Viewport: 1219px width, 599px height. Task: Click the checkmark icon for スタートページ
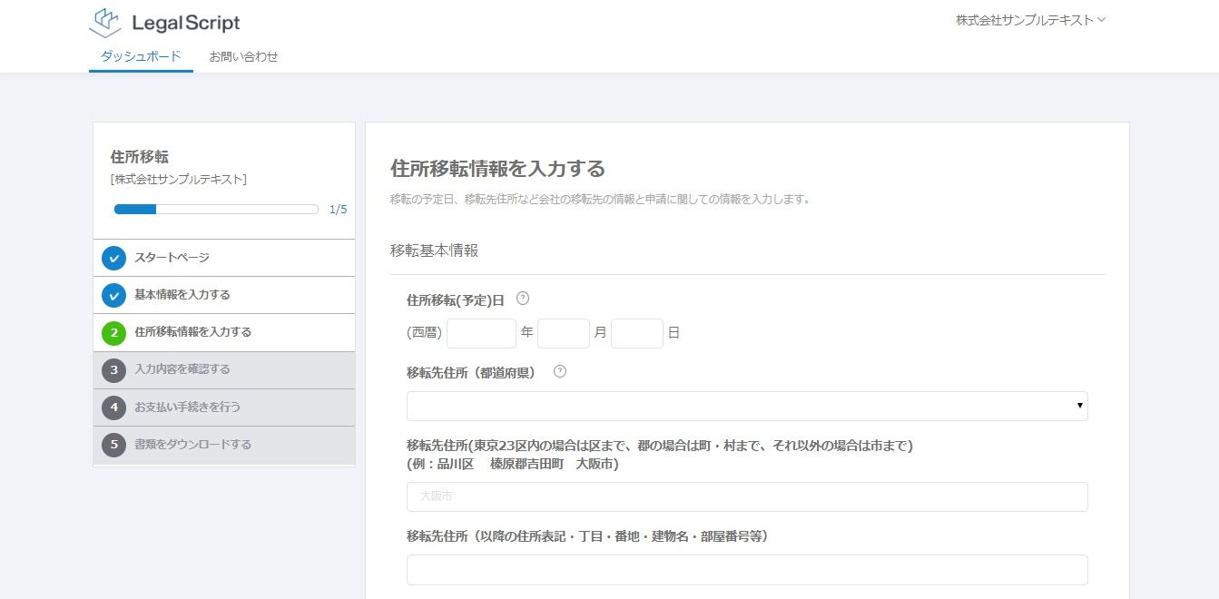click(113, 258)
